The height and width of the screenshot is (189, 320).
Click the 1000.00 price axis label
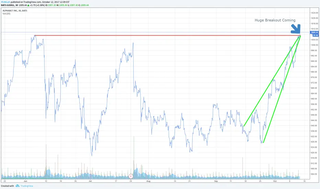point(315,45)
